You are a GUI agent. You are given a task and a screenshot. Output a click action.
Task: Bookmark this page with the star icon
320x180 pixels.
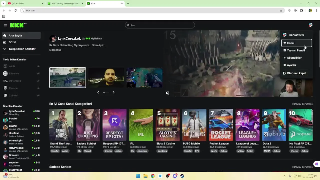coord(281,10)
